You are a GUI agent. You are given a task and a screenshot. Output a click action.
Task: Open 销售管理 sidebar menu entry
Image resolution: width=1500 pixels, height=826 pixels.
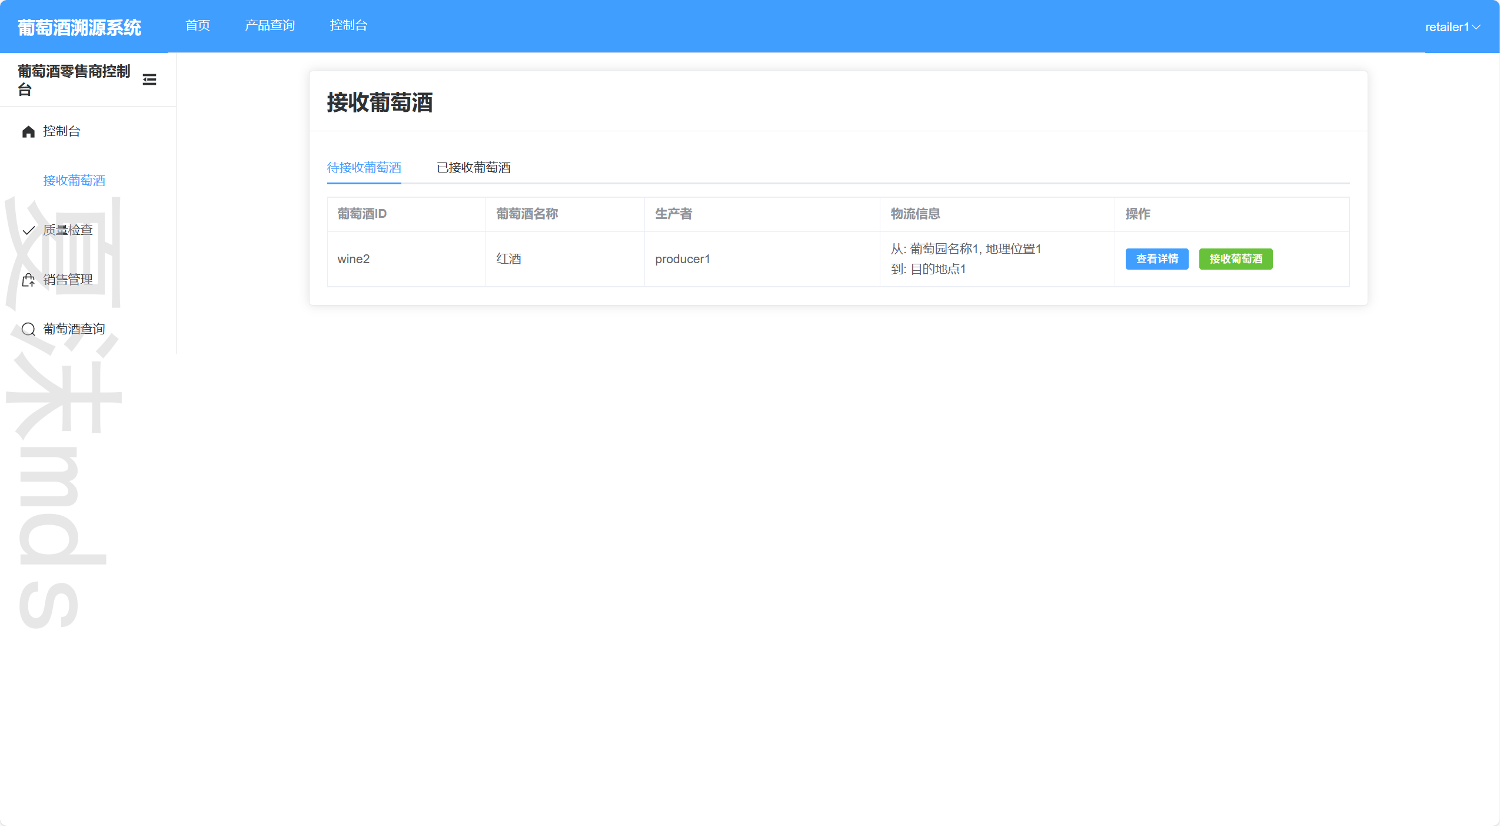(x=68, y=280)
